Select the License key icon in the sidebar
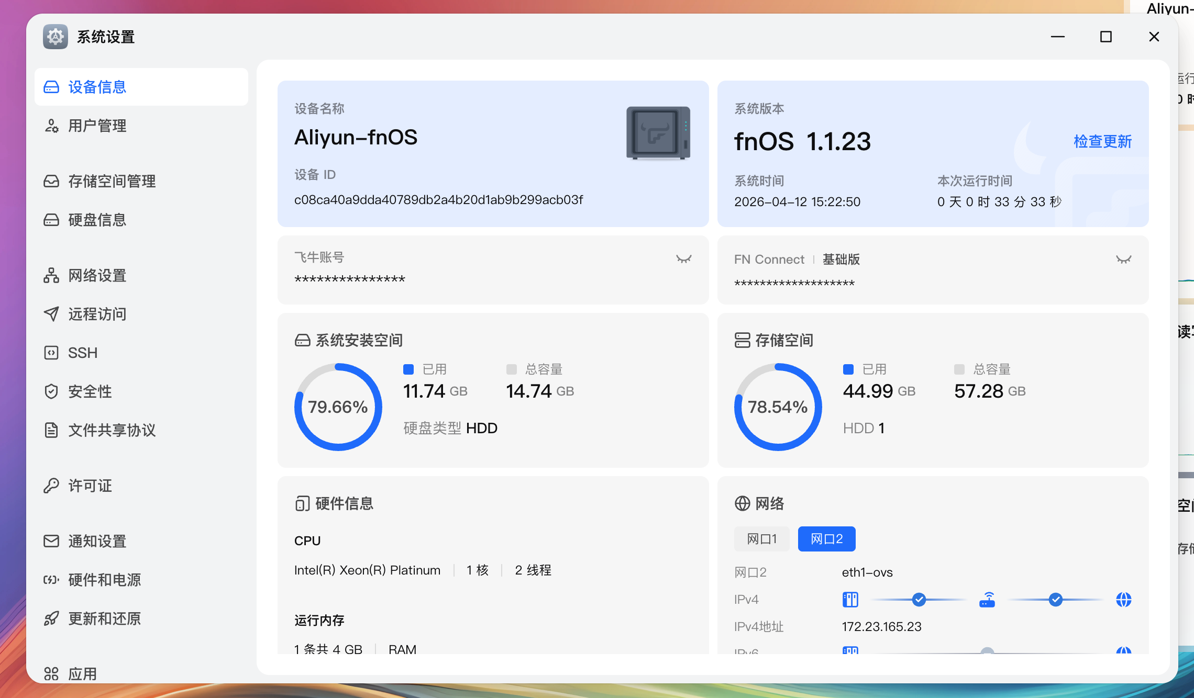 [51, 486]
